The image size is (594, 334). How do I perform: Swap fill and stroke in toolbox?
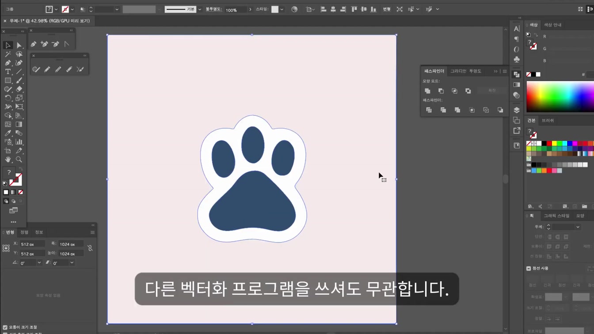[x=20, y=169]
